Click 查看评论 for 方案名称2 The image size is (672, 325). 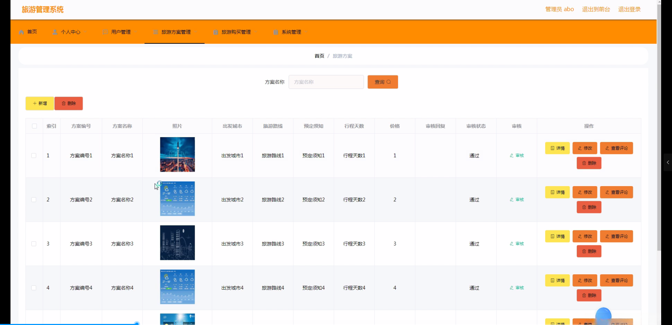616,192
